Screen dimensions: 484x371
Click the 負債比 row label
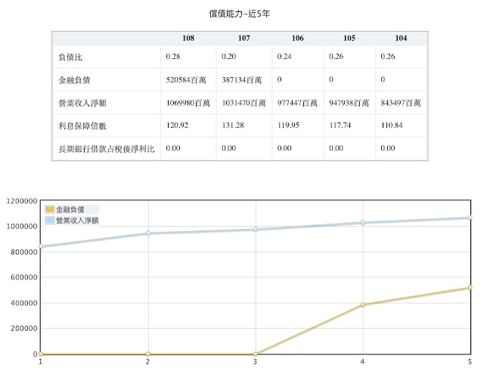[70, 57]
